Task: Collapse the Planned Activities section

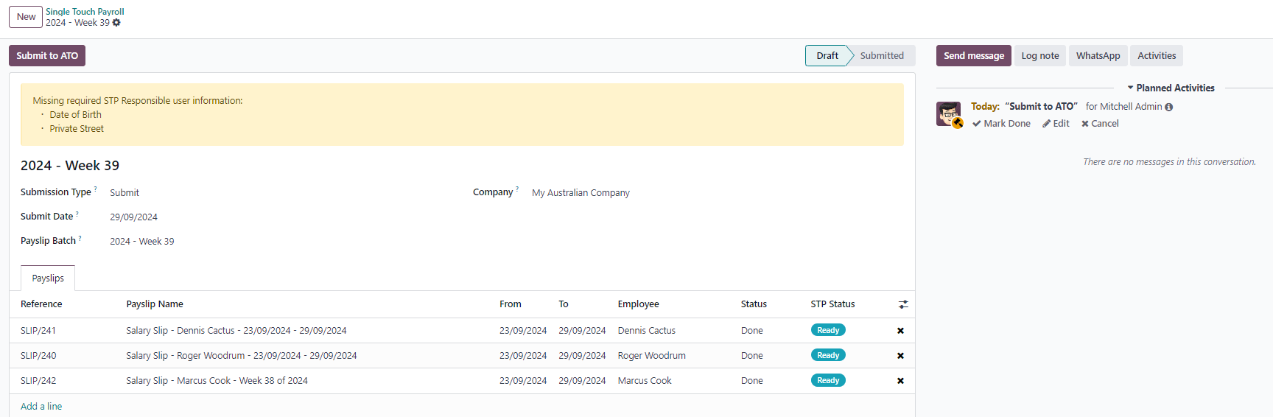Action: [x=1171, y=88]
